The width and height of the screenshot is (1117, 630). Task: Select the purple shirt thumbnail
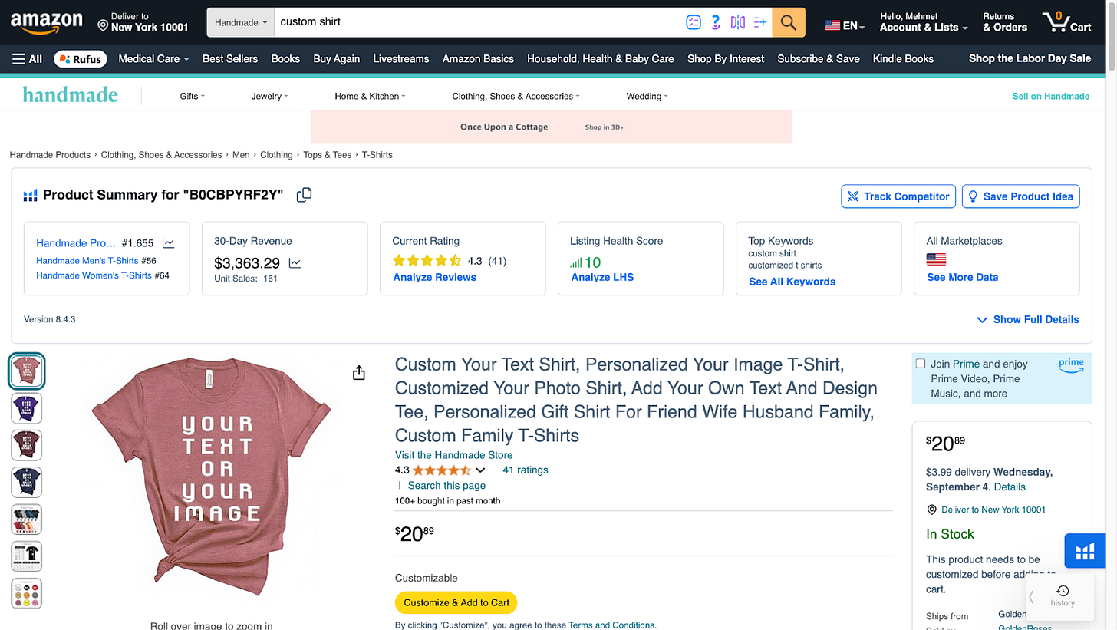pyautogui.click(x=27, y=407)
